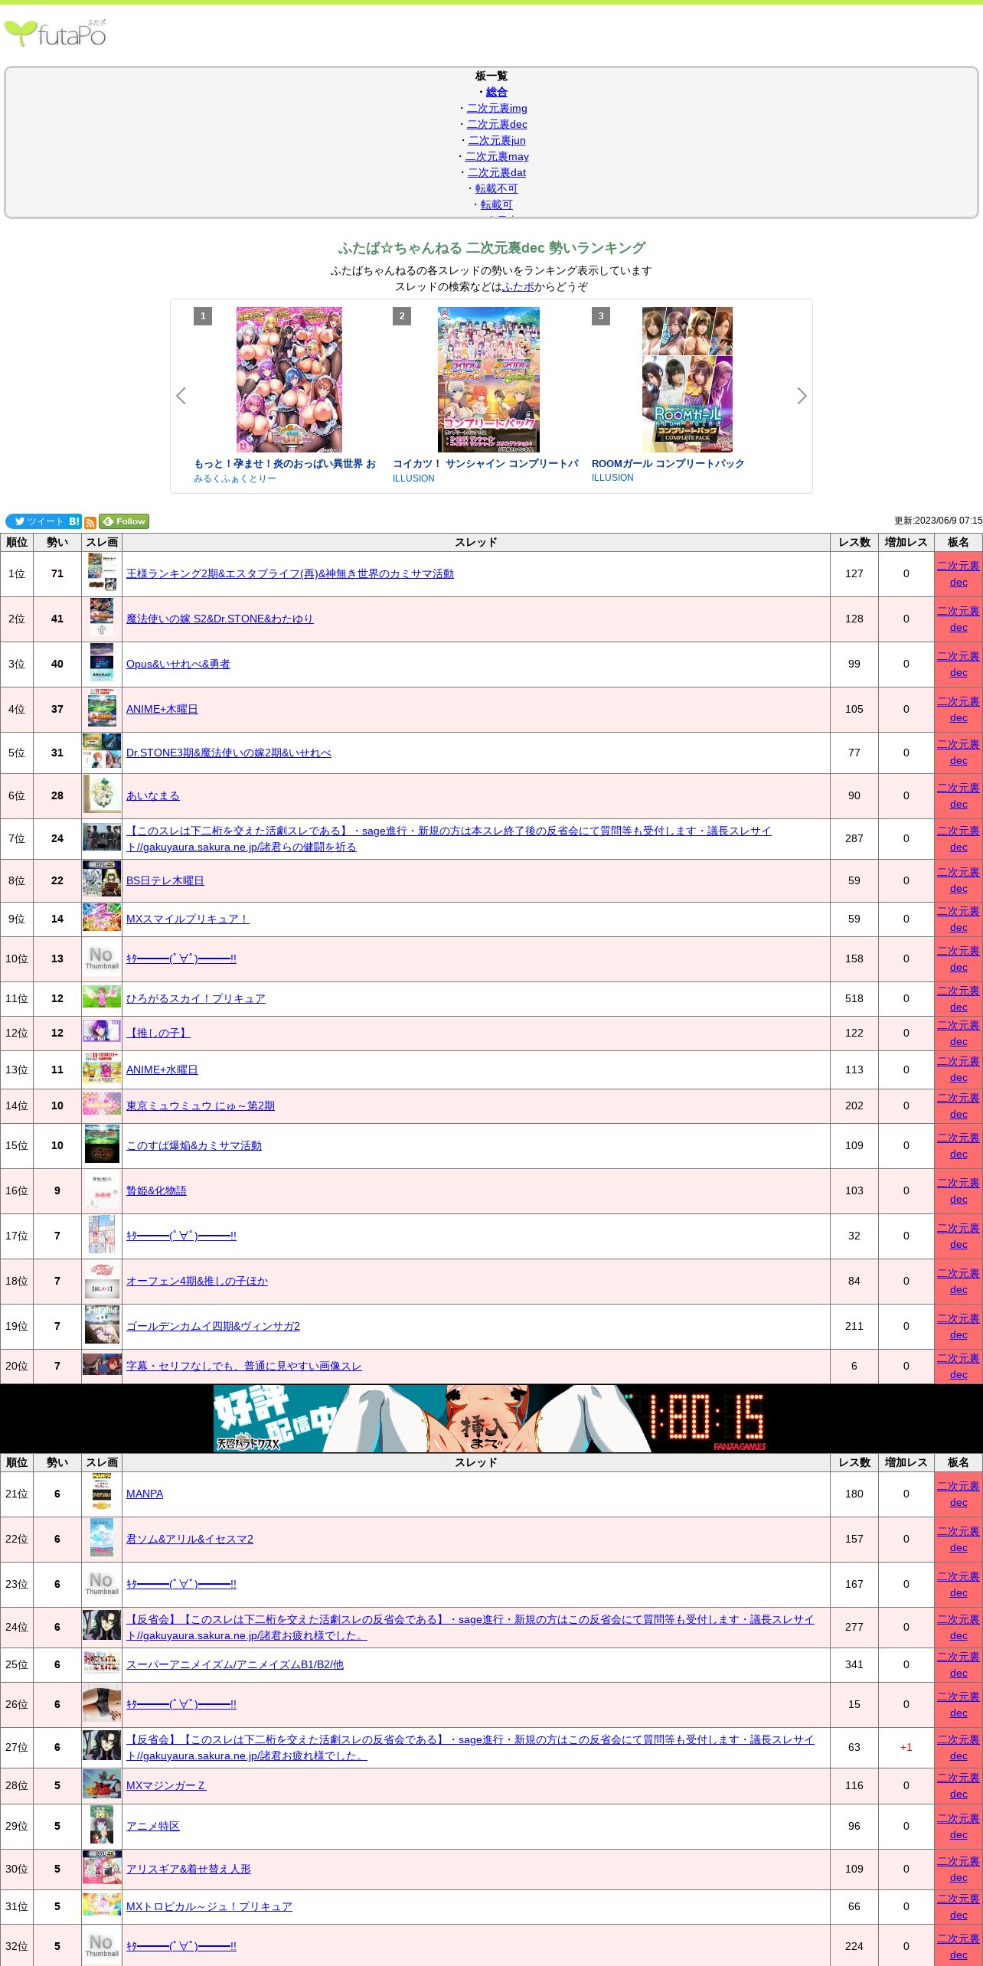Click 二次元裏dec board link in rank 20 row
This screenshot has height=1966, width=983.
[x=959, y=1366]
